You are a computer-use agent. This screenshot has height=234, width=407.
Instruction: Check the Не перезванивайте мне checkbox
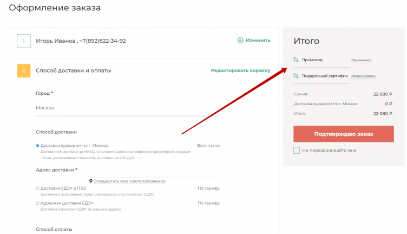297,151
